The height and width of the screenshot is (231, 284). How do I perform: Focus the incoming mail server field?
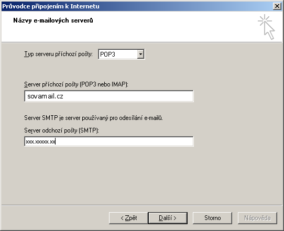pos(109,96)
